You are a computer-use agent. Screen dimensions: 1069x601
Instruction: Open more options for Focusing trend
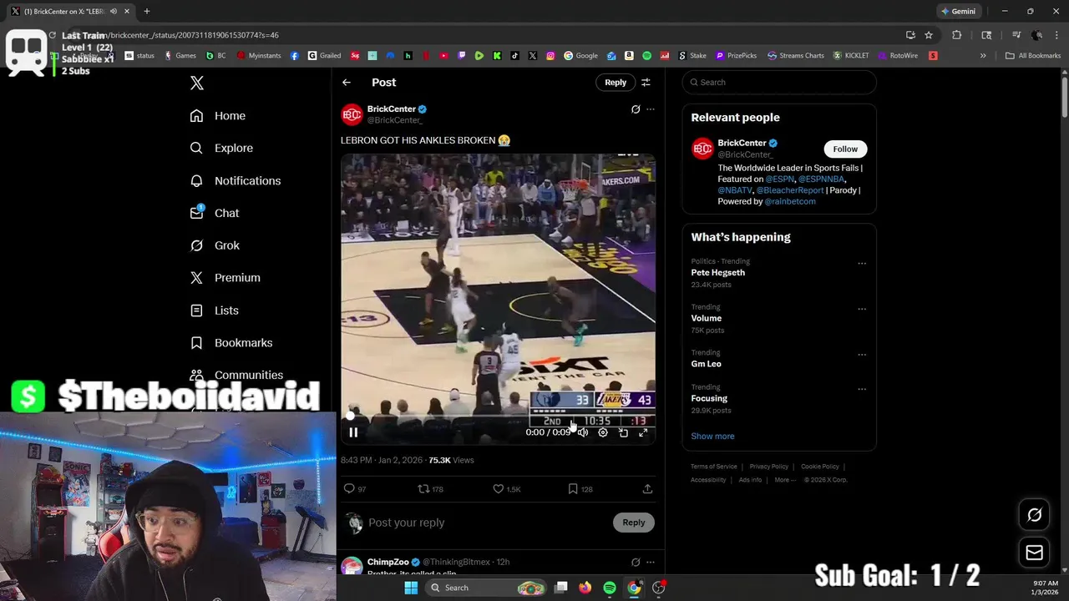coord(862,389)
